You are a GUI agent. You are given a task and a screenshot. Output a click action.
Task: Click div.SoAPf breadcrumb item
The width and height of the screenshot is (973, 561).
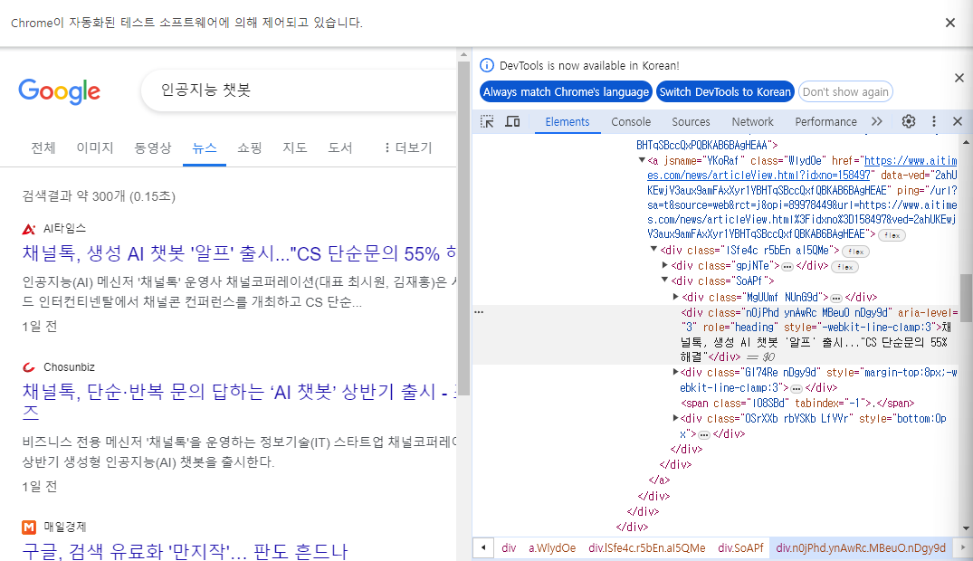[x=740, y=548]
